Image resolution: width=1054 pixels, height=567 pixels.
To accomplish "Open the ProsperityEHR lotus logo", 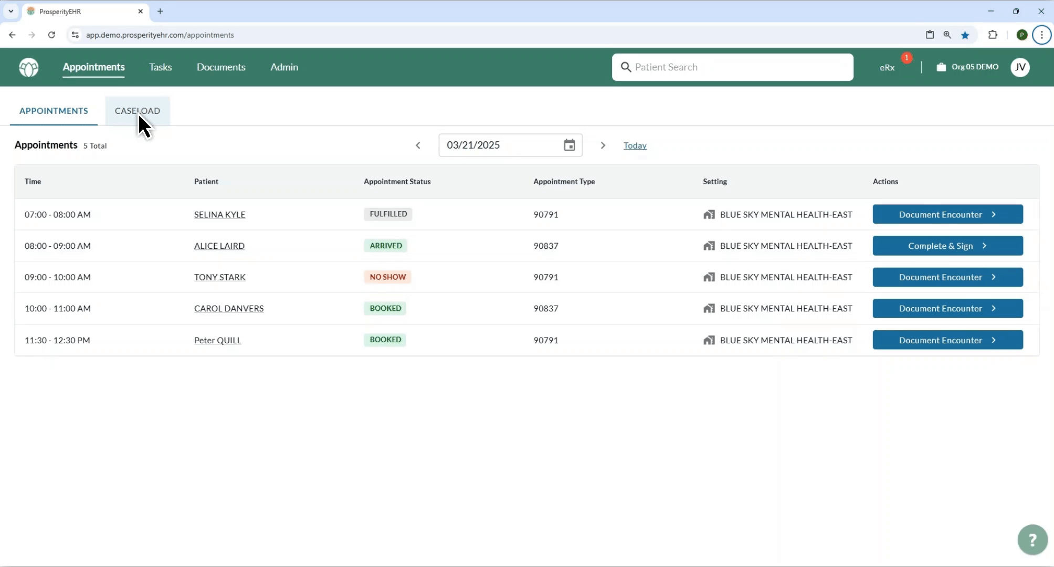I will coord(29,67).
